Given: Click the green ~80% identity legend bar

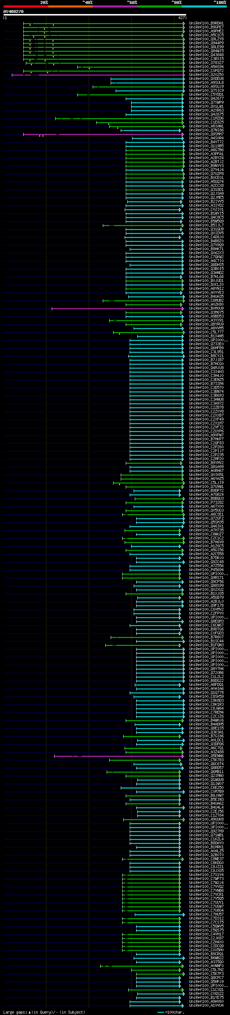Looking at the screenshot, I should (x=160, y=6).
